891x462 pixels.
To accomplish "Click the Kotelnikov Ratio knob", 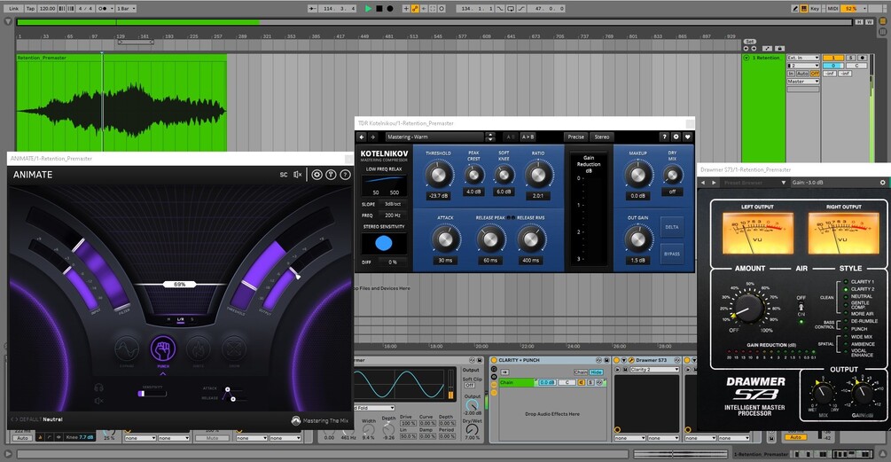I will (537, 175).
